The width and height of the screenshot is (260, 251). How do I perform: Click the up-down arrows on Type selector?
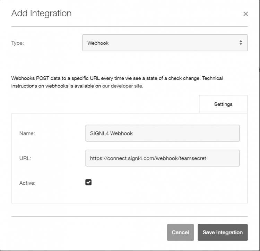pos(241,43)
